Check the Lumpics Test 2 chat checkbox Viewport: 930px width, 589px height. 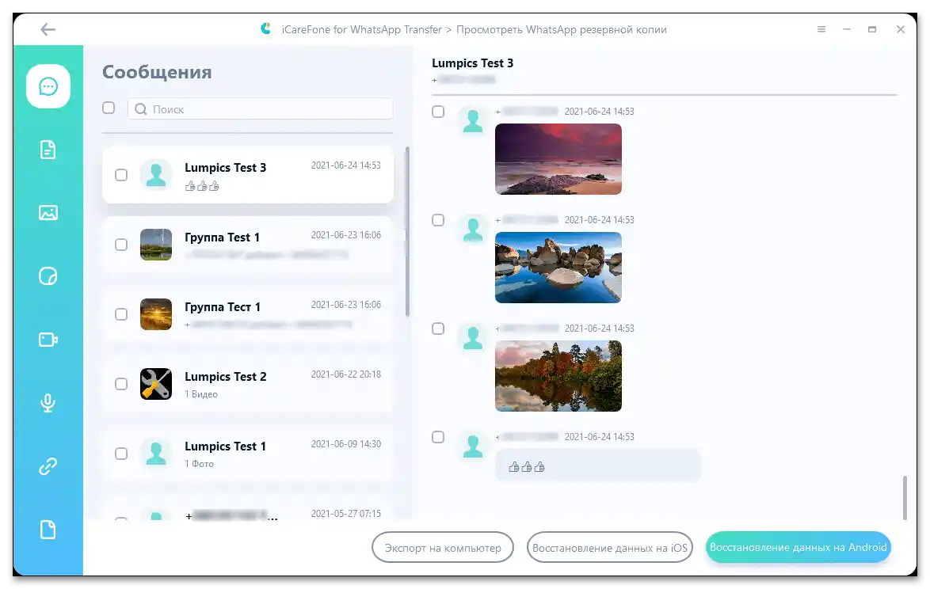pyautogui.click(x=121, y=384)
